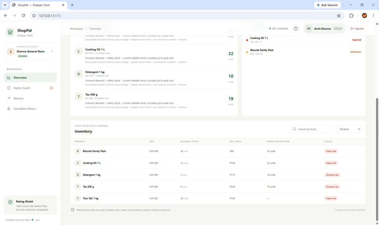Click the Stockout risk badge for Tea 500 g
Screen dimensions: 379x225
[332, 186]
